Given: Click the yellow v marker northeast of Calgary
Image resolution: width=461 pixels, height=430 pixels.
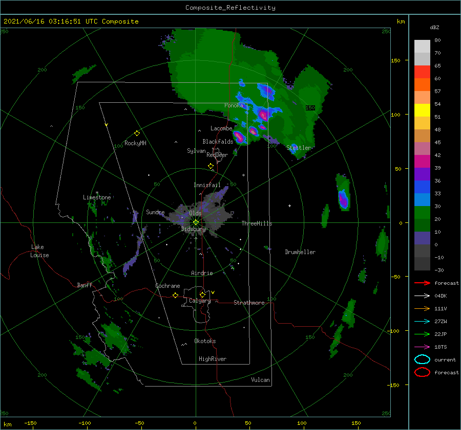Looking at the screenshot, I should [x=213, y=292].
